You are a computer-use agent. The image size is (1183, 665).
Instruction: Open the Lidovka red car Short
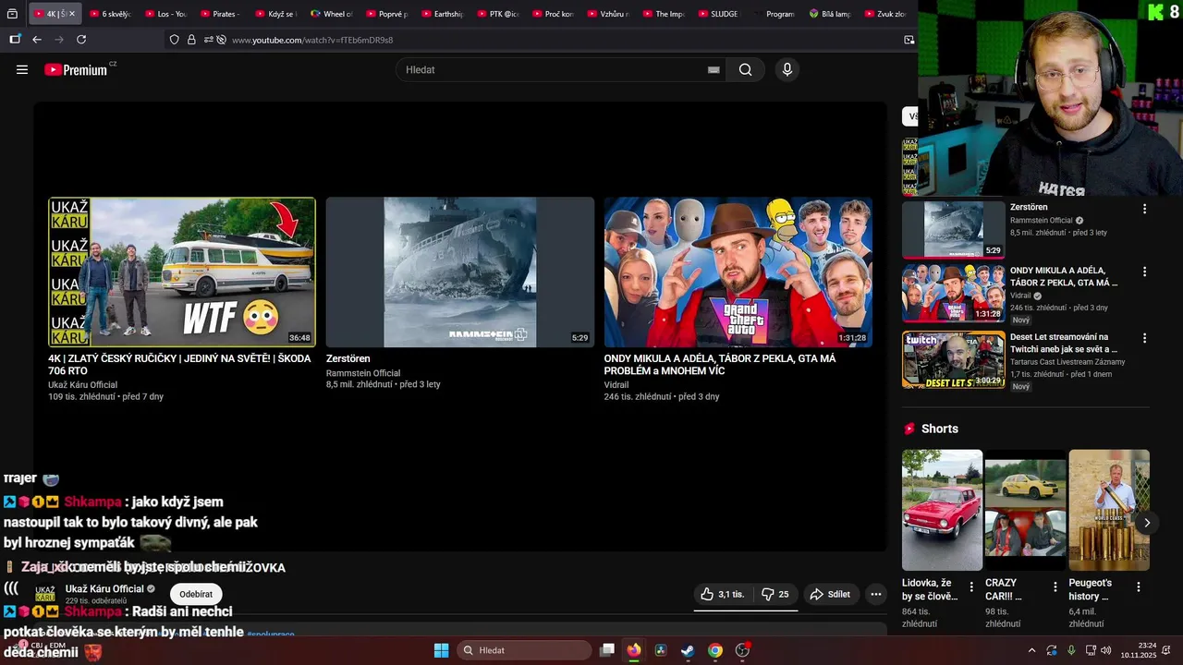(x=942, y=510)
